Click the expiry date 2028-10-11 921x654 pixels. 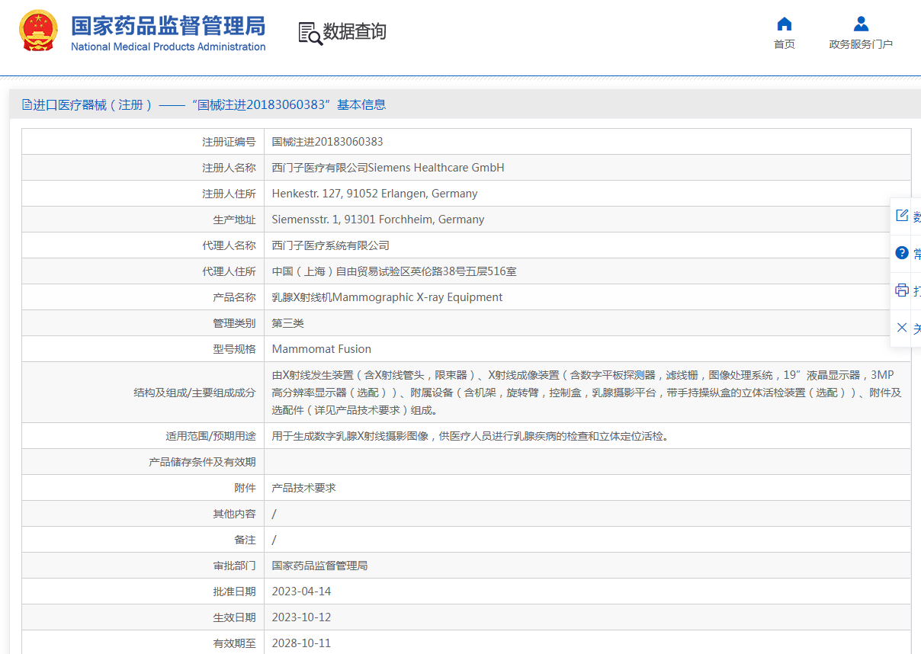pos(301,643)
